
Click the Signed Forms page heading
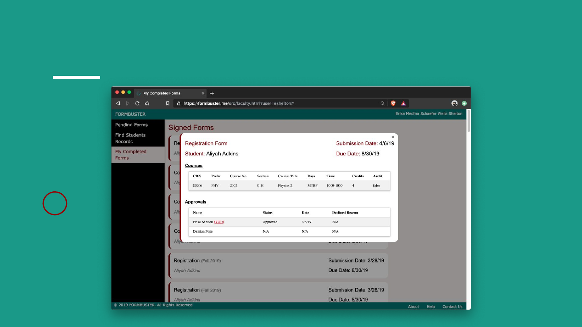(x=191, y=128)
